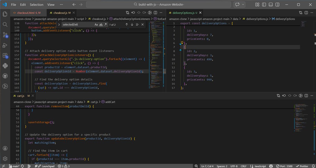The width and height of the screenshot is (316, 168).
Task: Open the Accounts icon in activity bar
Action: point(5,148)
